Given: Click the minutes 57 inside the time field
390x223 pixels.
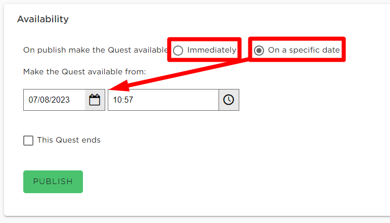Looking at the screenshot, I should [x=128, y=100].
